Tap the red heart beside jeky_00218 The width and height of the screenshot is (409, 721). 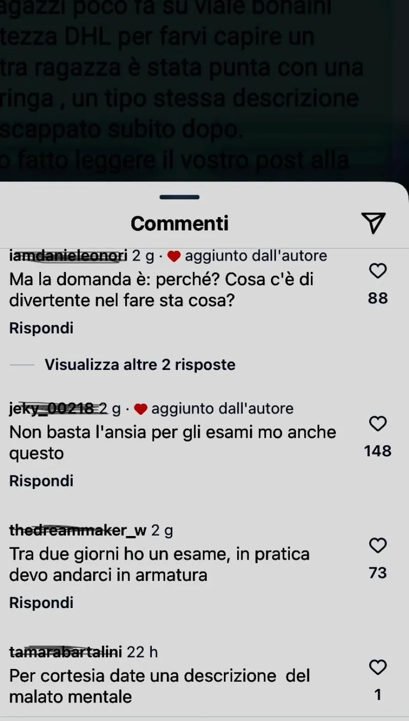141,409
